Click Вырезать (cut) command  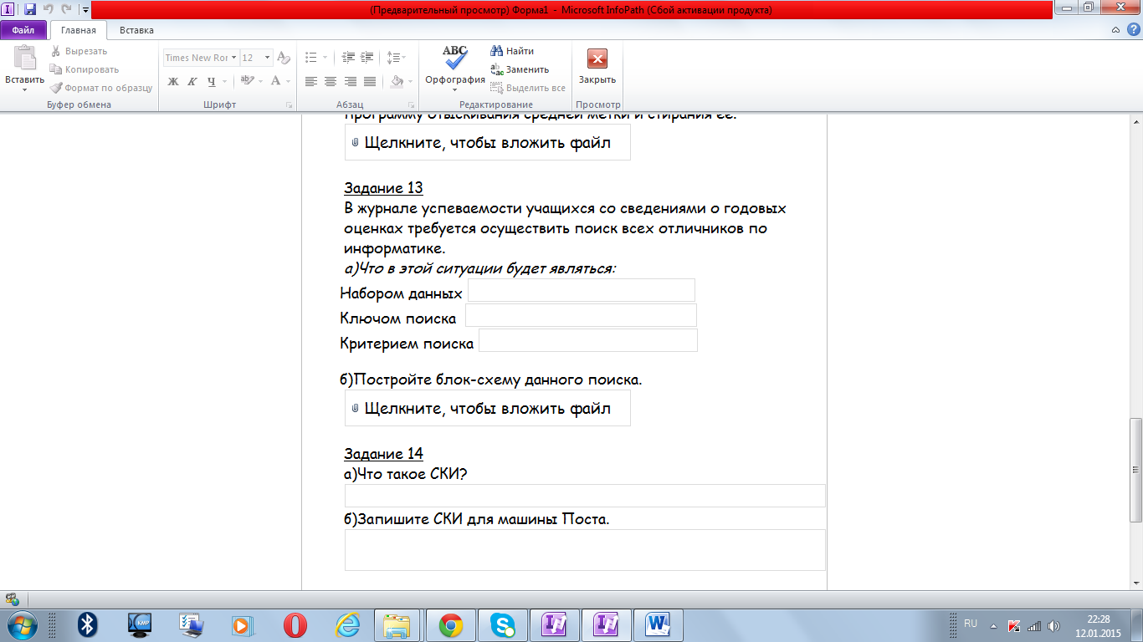click(79, 51)
